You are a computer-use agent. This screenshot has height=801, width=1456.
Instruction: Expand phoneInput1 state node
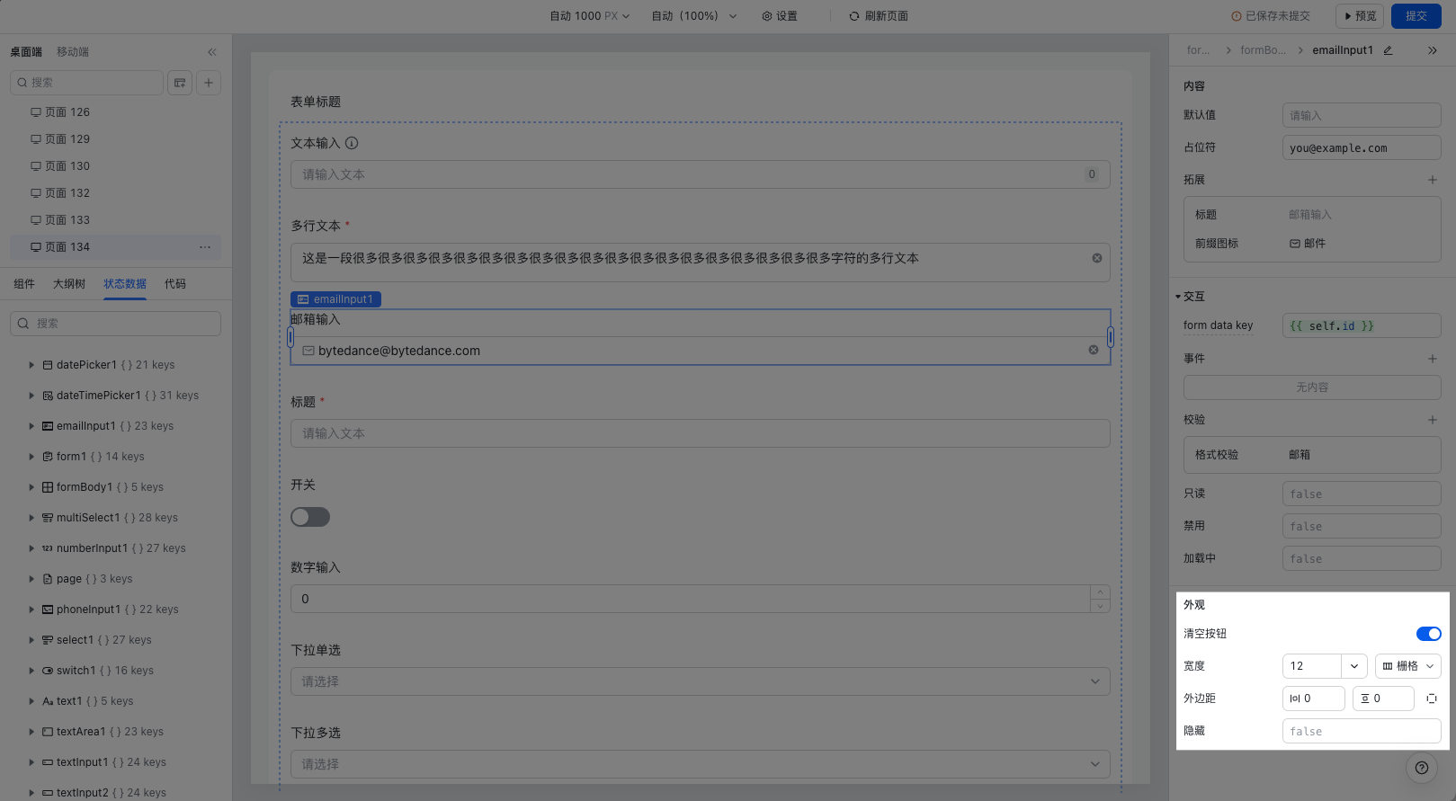pyautogui.click(x=31, y=610)
